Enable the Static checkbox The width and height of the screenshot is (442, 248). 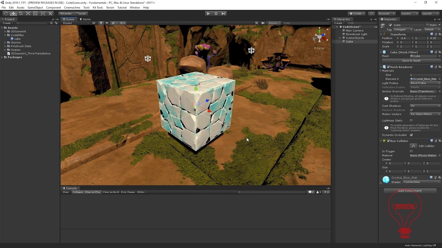tap(427, 25)
